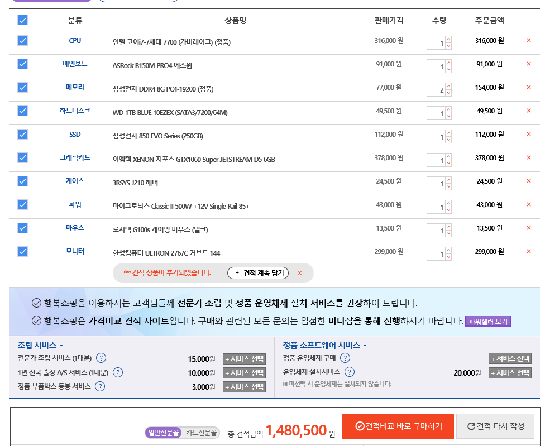Image resolution: width=545 pixels, height=446 pixels.
Task: Uncheck the SSD row checkbox
Action: [x=22, y=134]
